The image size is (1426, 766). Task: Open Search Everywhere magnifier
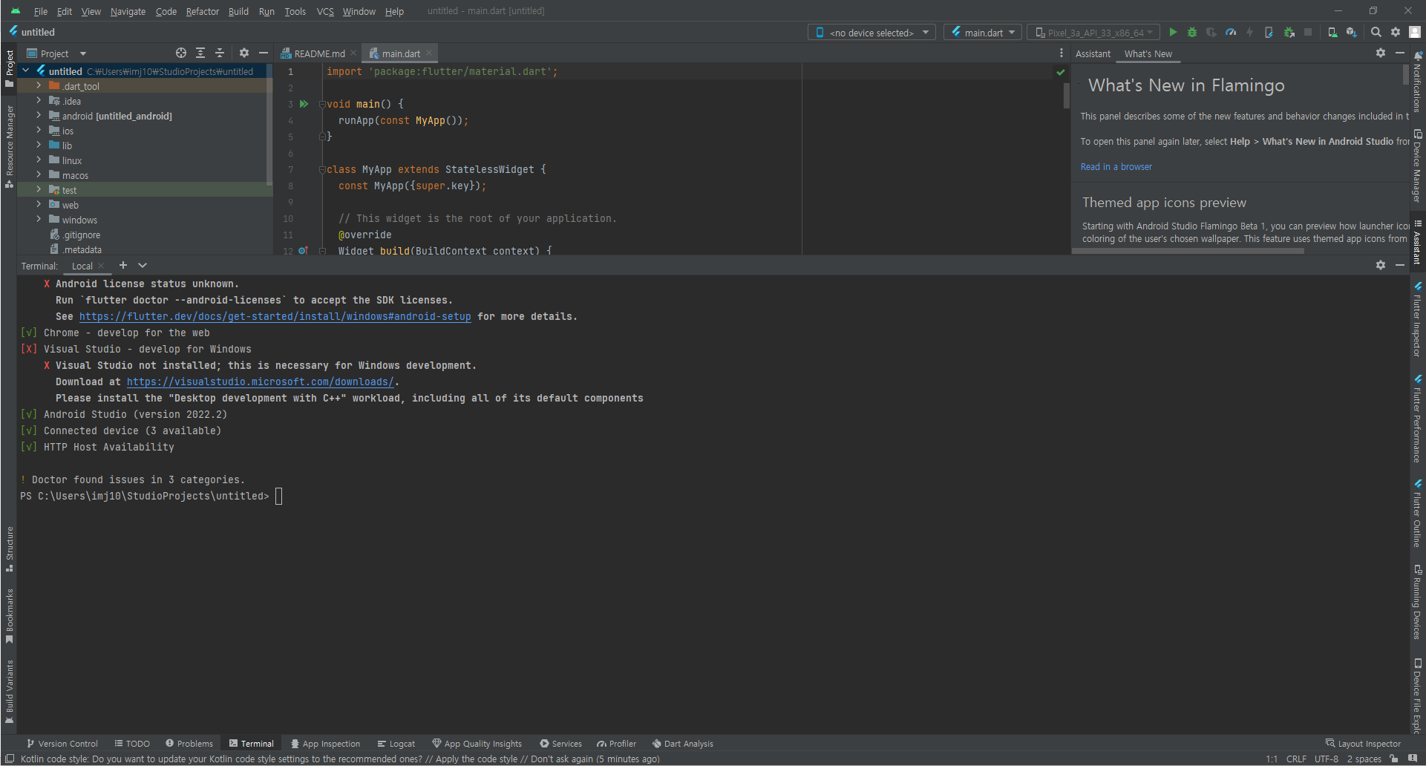tap(1376, 32)
